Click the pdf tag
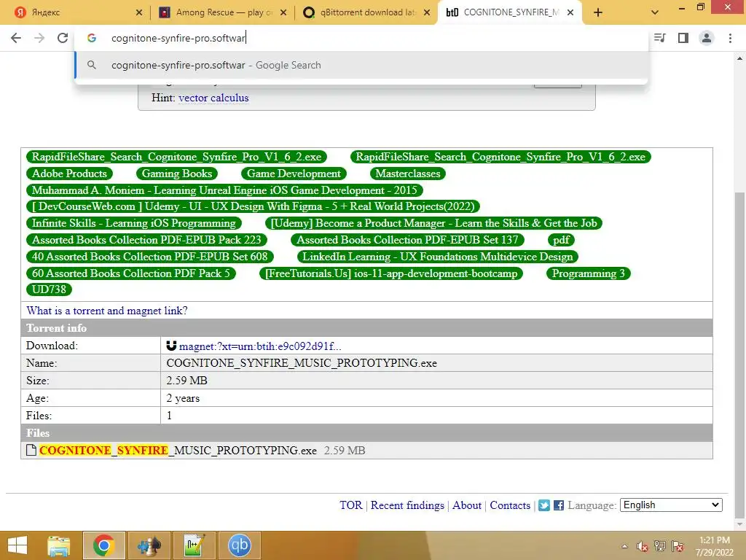 pos(562,239)
